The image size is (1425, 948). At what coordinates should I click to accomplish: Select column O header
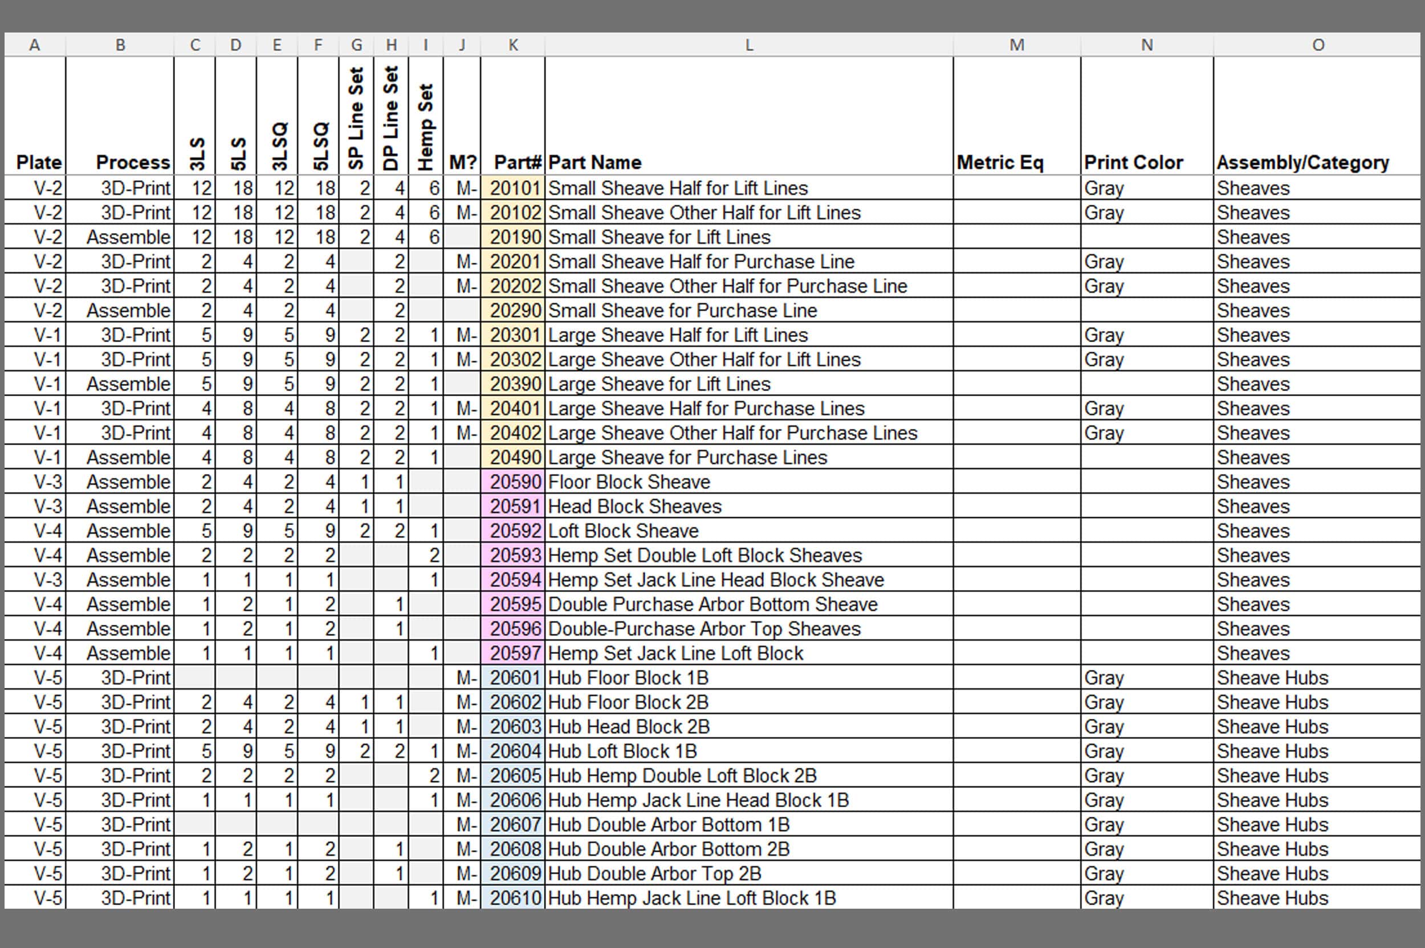pos(1317,44)
